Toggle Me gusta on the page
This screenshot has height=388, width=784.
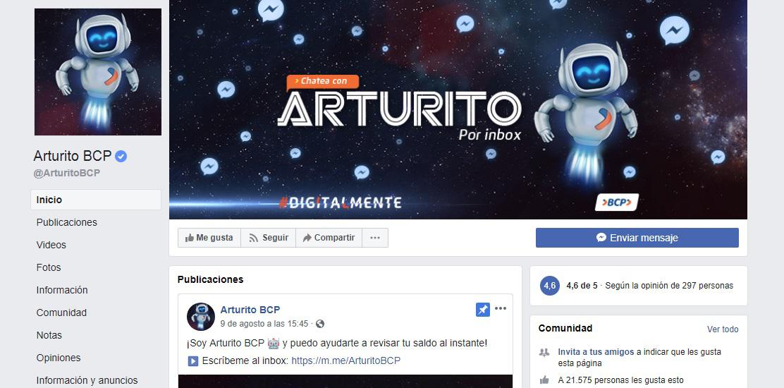[209, 238]
